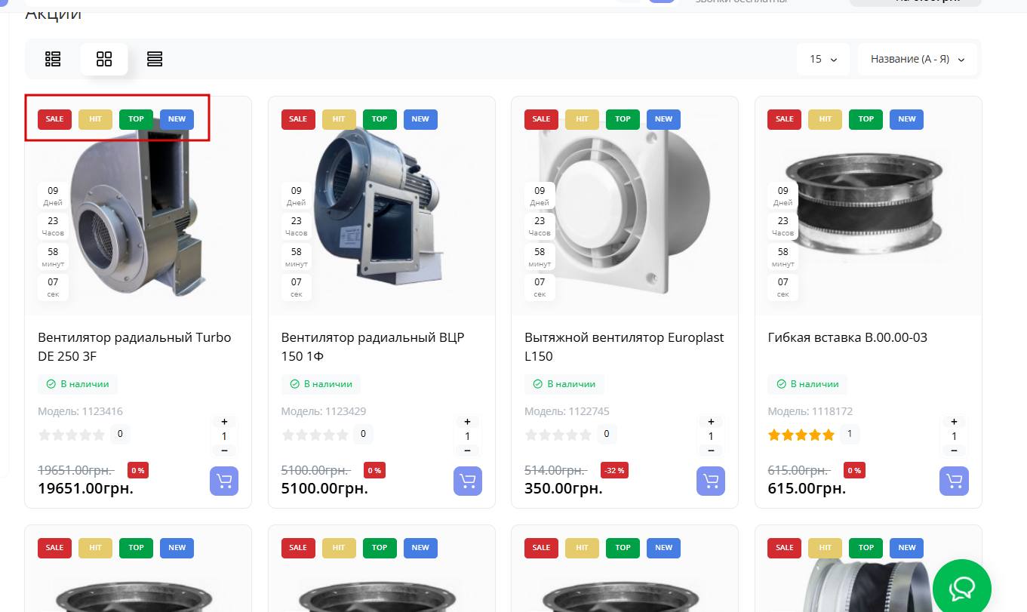Decrease quantity for Turbo DE 250 3F
Screen dimensions: 1027x612
pos(224,451)
